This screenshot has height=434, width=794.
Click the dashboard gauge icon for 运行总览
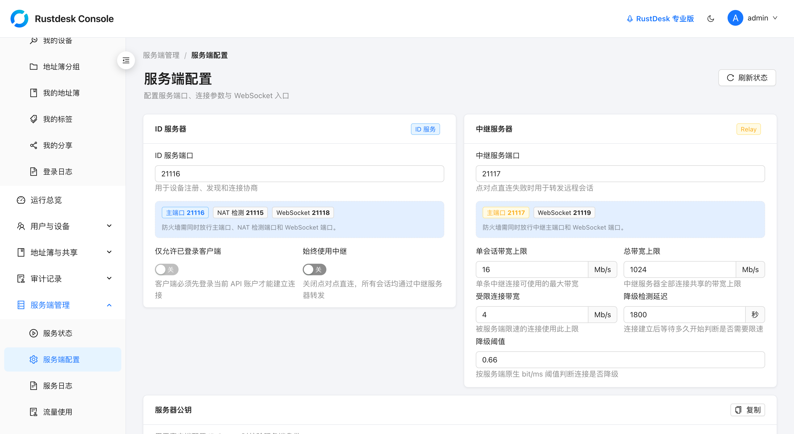point(21,200)
